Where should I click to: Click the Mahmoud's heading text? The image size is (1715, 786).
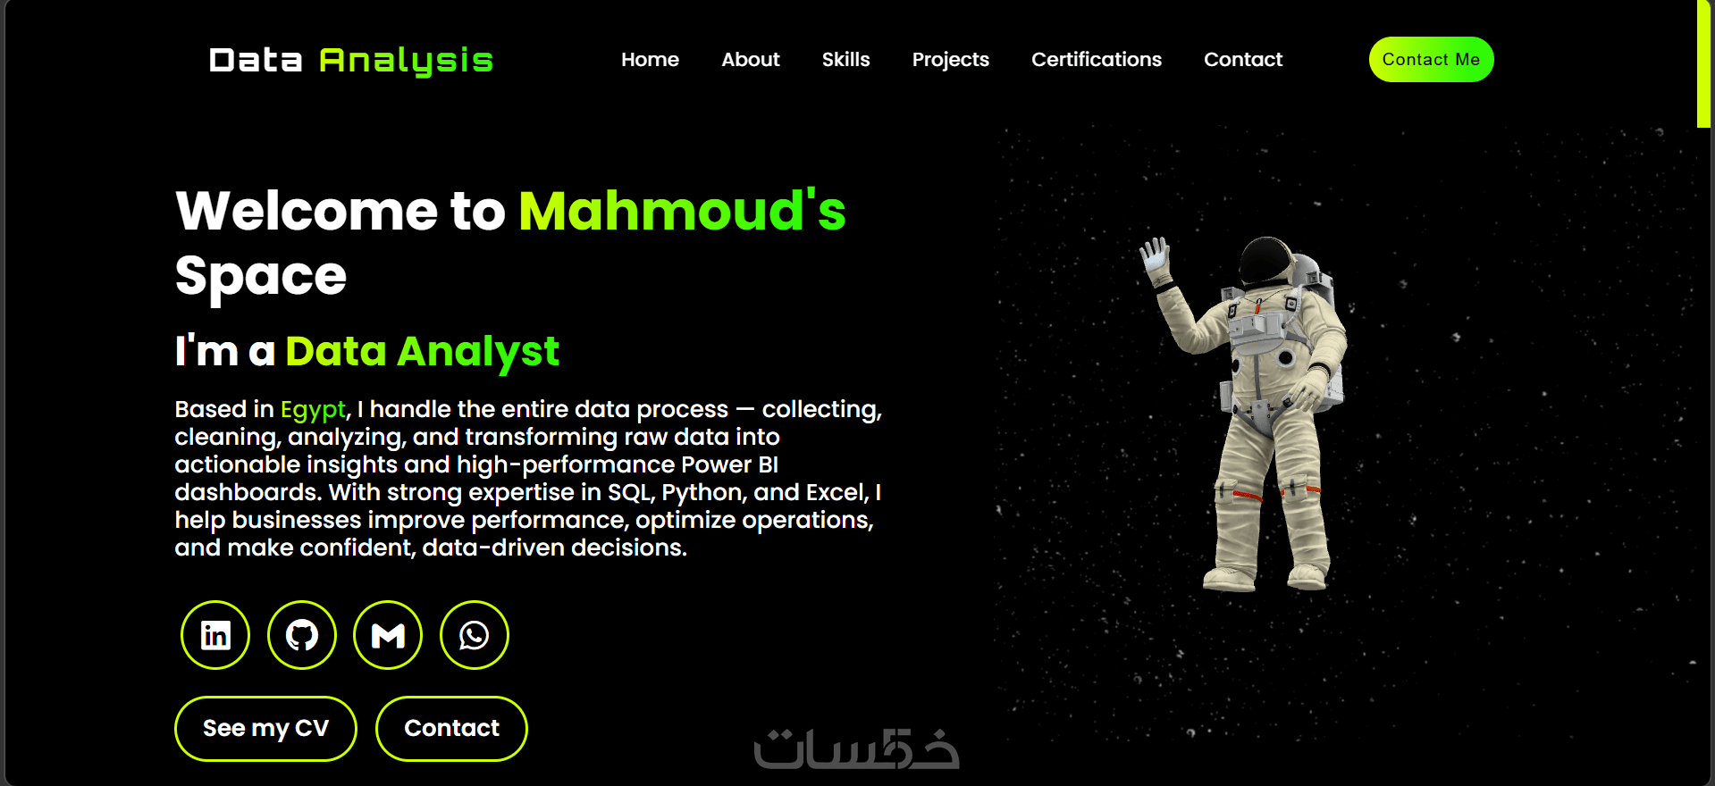[x=682, y=211]
